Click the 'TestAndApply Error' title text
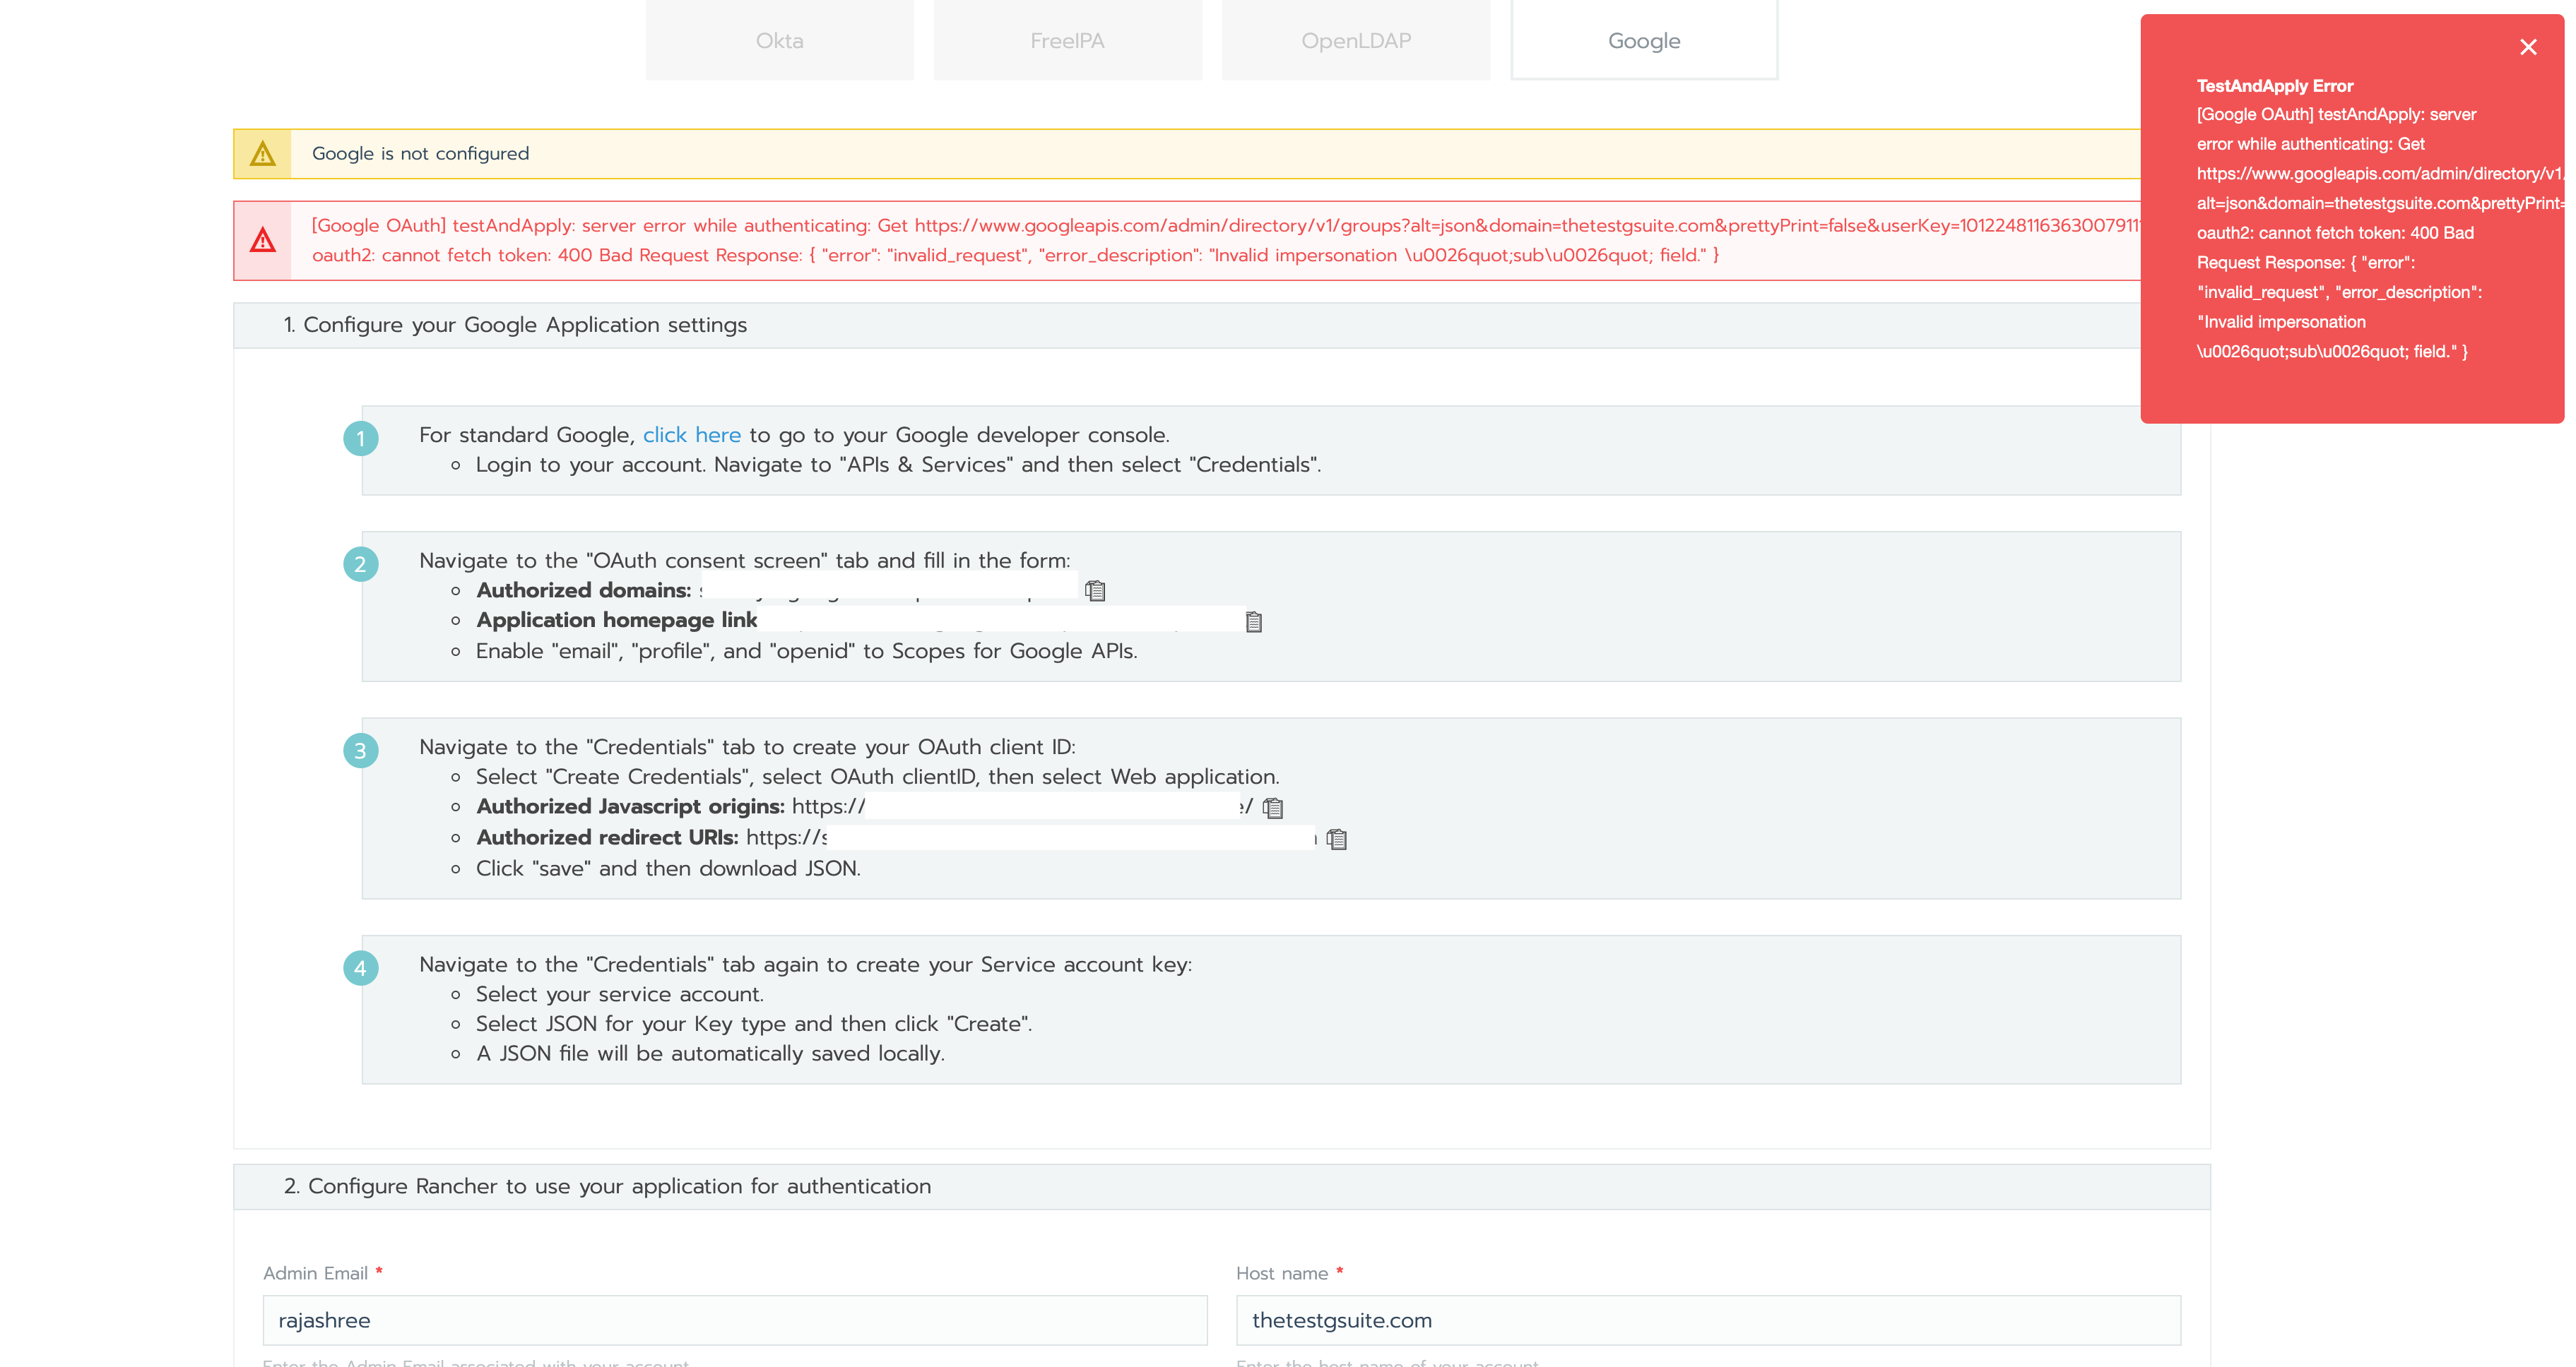Viewport: 2576px width, 1367px height. coord(2274,86)
